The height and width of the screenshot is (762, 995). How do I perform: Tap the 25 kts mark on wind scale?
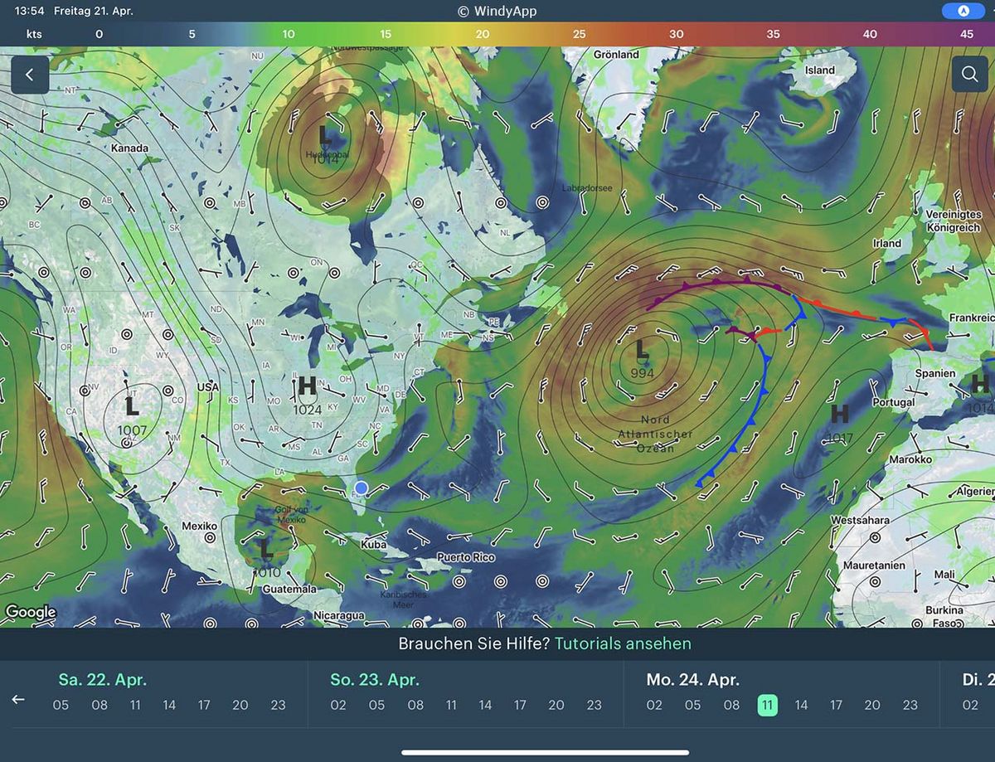coord(579,34)
